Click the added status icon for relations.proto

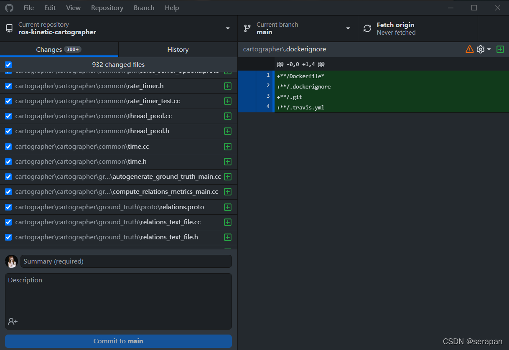tap(228, 207)
